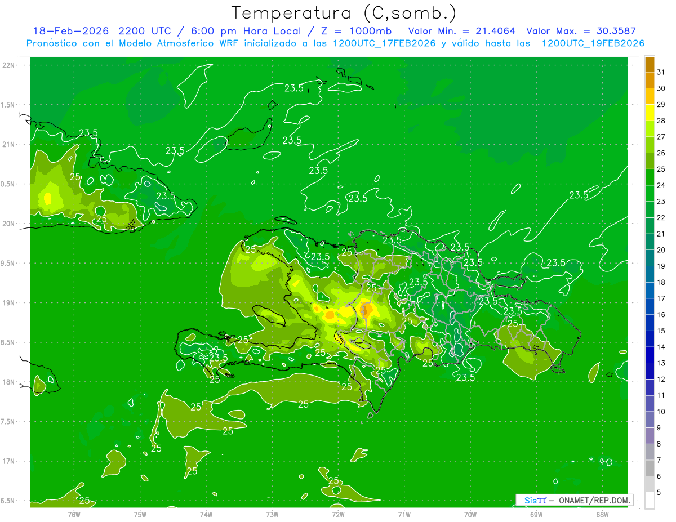Click the legend value "27"
676x522 pixels.
click(x=661, y=137)
